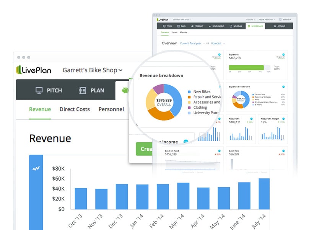Switch to the Direct Costs tab

click(75, 109)
